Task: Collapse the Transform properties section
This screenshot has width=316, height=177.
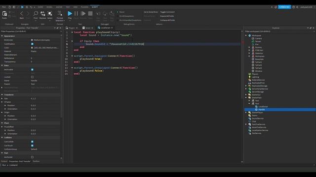Action: (2, 95)
